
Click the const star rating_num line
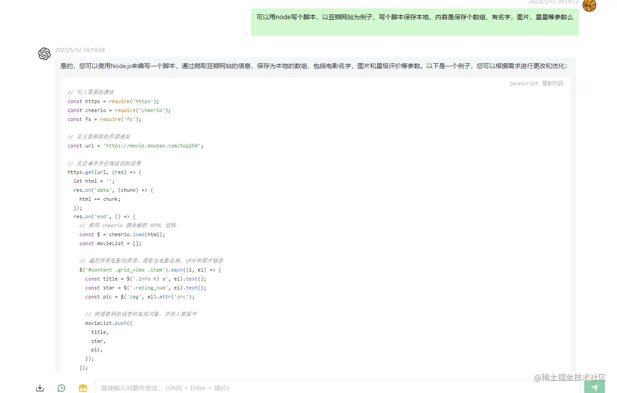[x=146, y=288]
